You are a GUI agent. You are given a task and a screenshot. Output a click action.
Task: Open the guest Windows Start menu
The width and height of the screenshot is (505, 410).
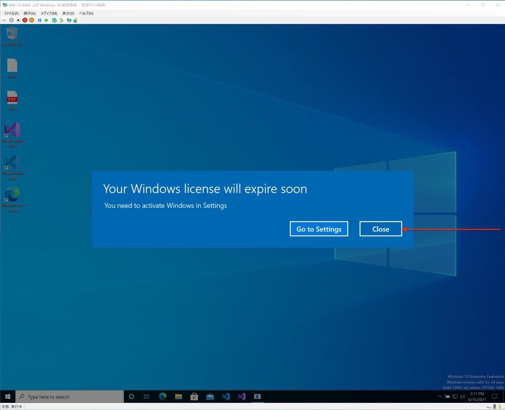pyautogui.click(x=8, y=397)
